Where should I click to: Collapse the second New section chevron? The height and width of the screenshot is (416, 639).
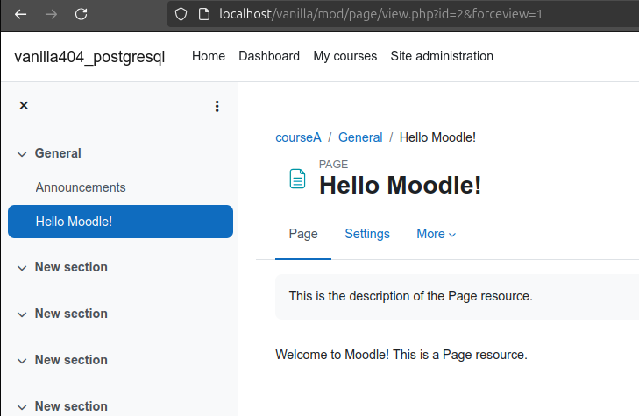[x=22, y=314]
